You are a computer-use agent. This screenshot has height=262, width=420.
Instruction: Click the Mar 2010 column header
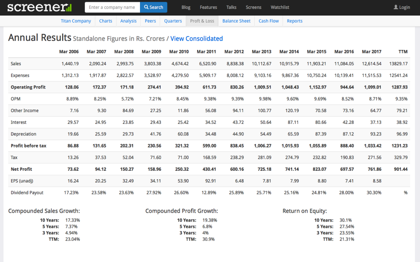click(179, 52)
